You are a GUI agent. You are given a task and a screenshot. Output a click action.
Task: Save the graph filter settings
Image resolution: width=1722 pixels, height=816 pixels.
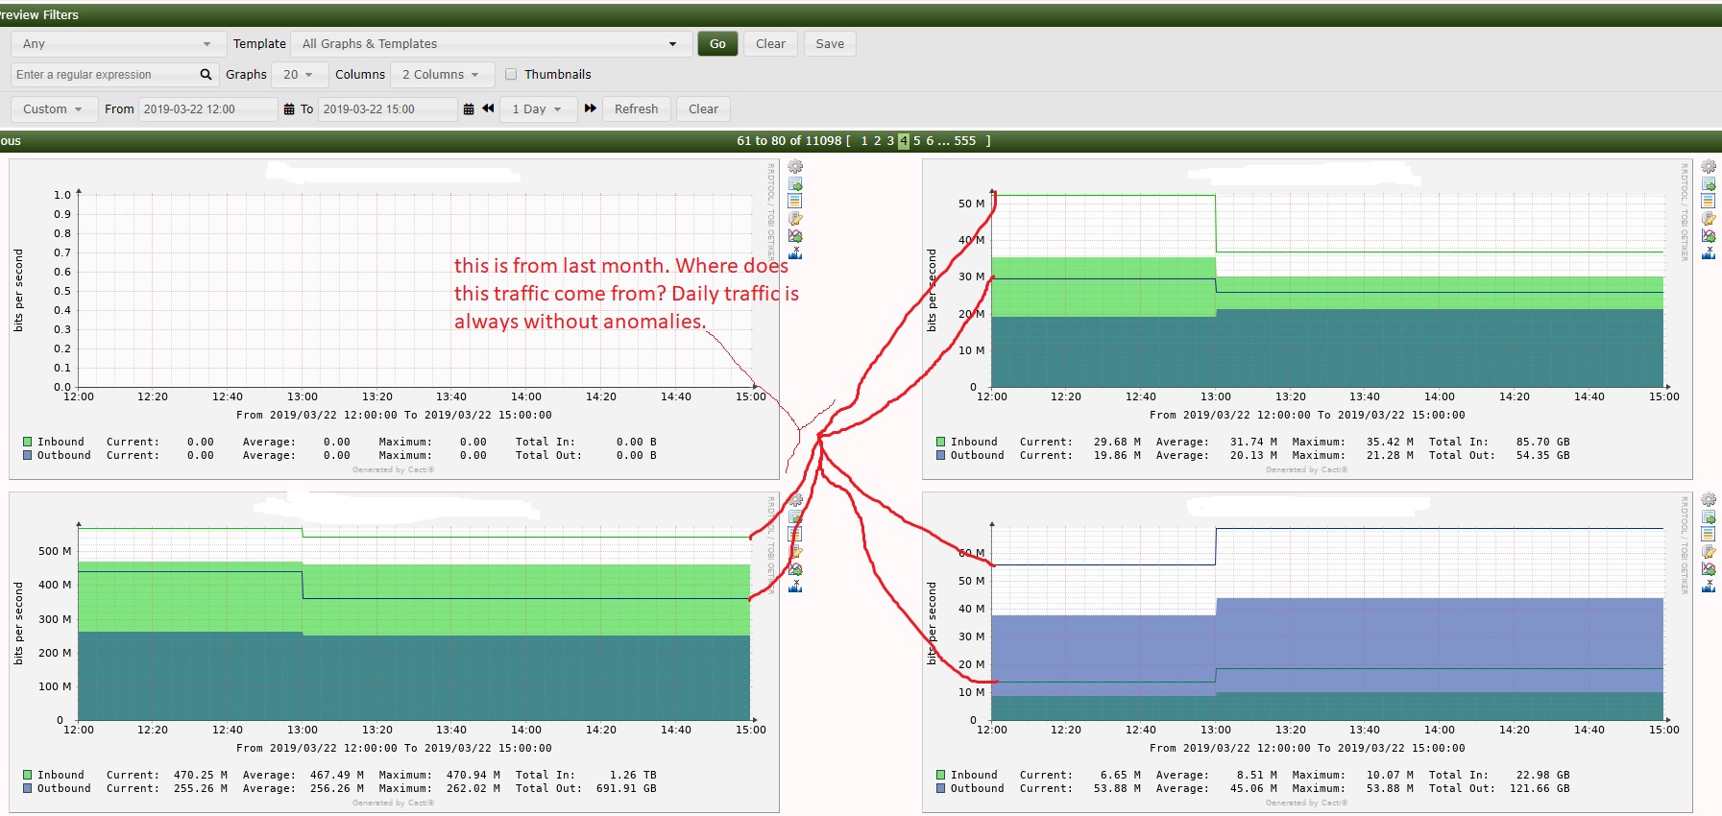830,44
